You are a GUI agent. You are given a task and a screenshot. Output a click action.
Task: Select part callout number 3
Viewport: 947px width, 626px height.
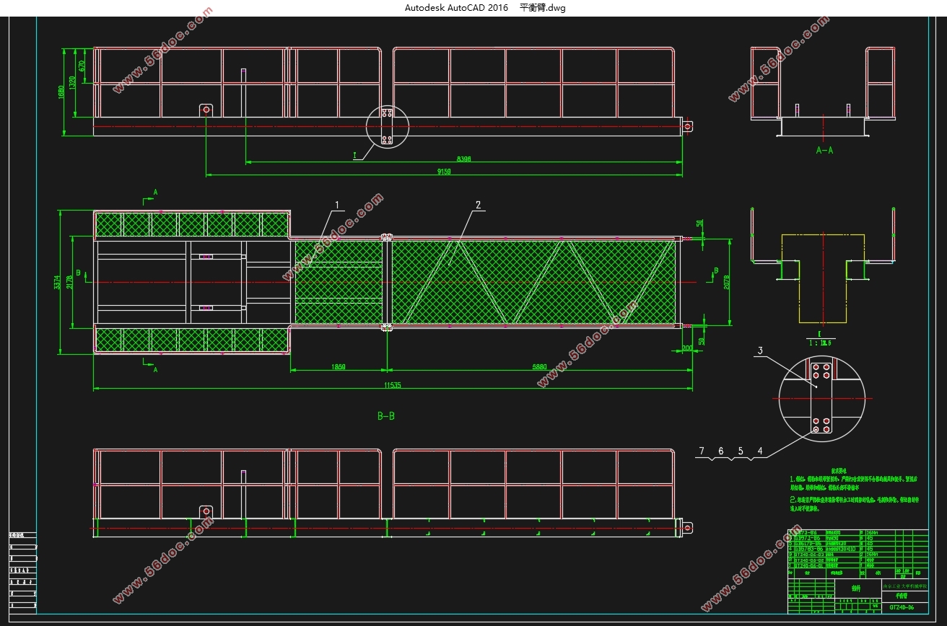tap(760, 351)
